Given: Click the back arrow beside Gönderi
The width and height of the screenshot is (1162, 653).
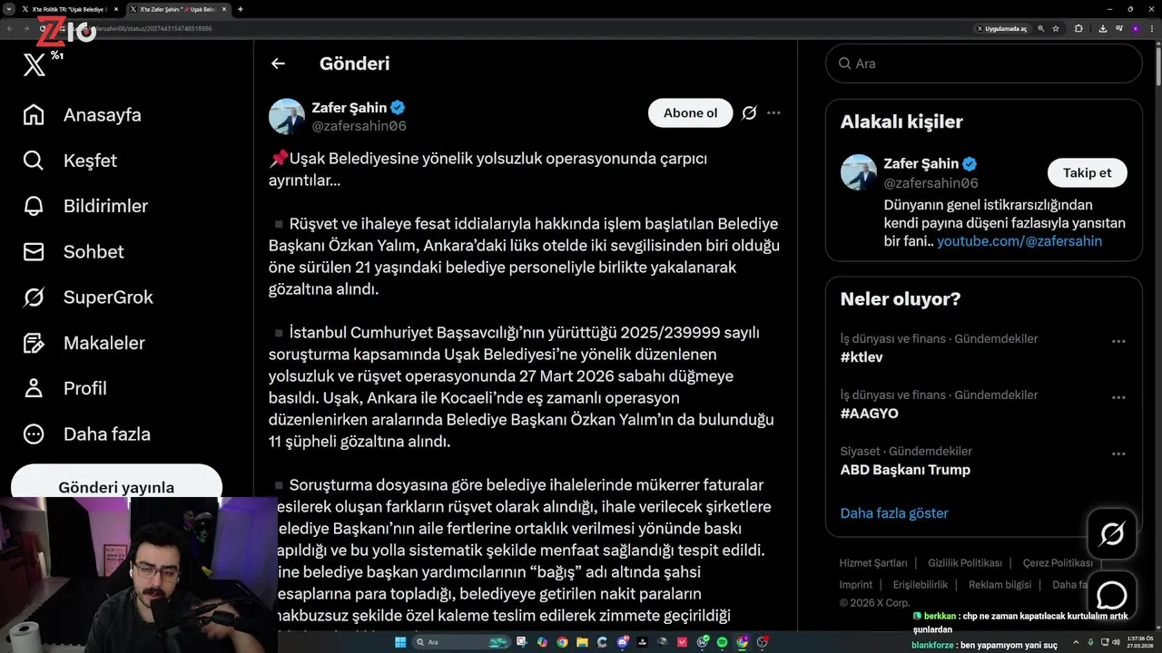Looking at the screenshot, I should (278, 63).
